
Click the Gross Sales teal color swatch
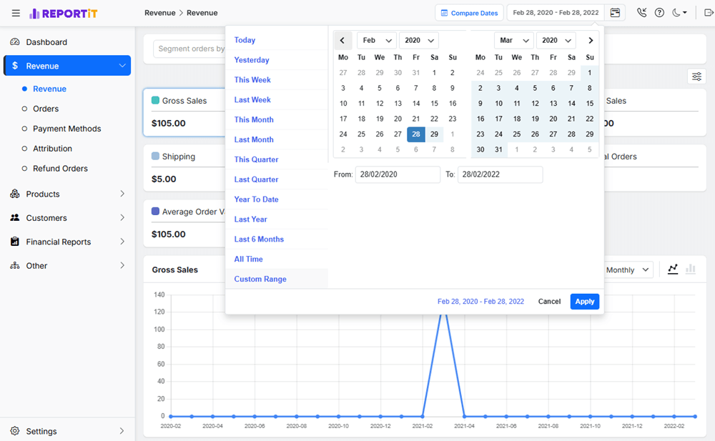(x=156, y=101)
